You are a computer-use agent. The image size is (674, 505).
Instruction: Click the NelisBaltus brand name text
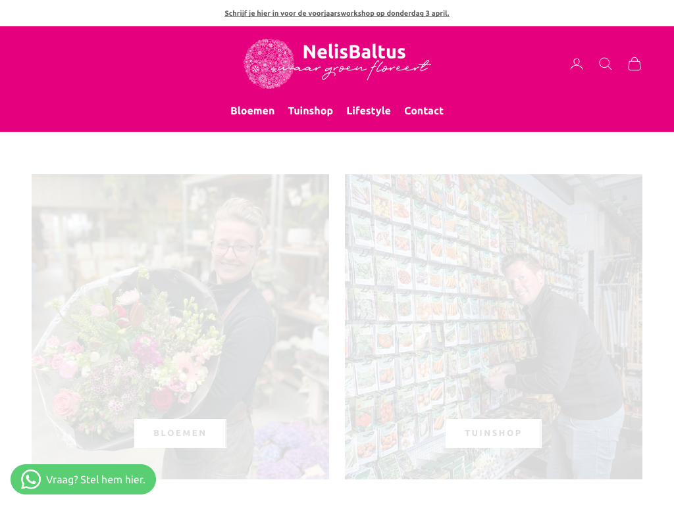(x=354, y=52)
